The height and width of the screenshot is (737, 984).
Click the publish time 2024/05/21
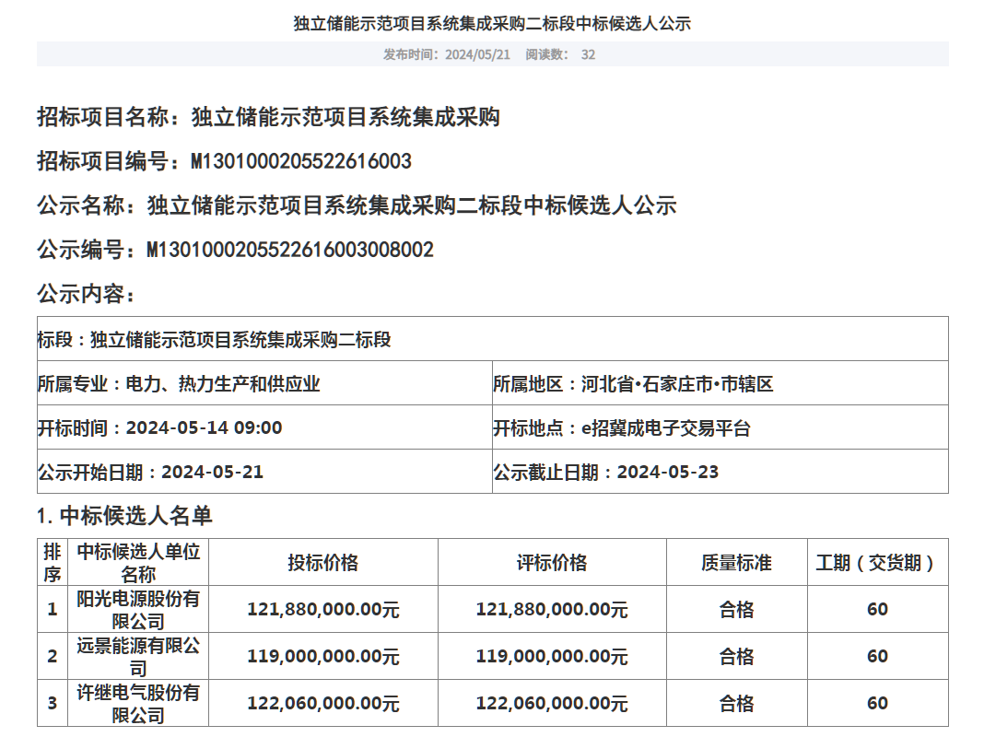coord(477,54)
